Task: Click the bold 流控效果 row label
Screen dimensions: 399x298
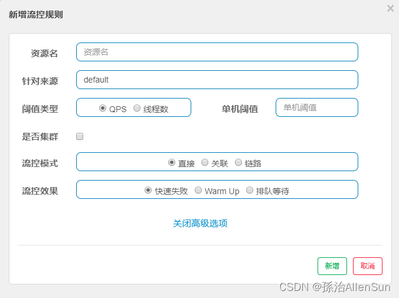Action: [40, 191]
